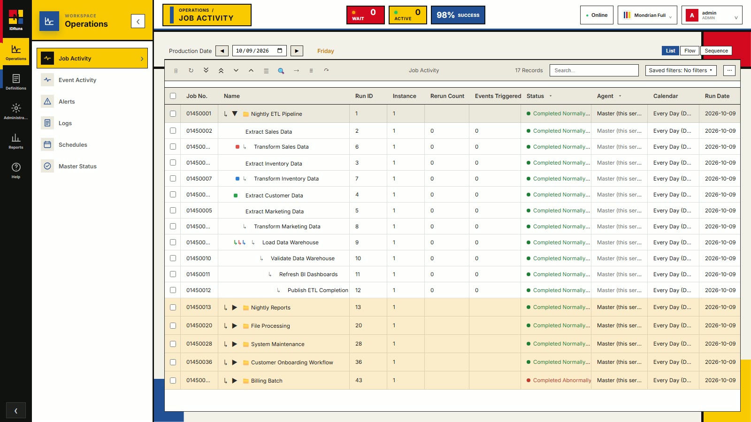Open the Saved filters dropdown
The image size is (751, 422).
pyautogui.click(x=681, y=70)
